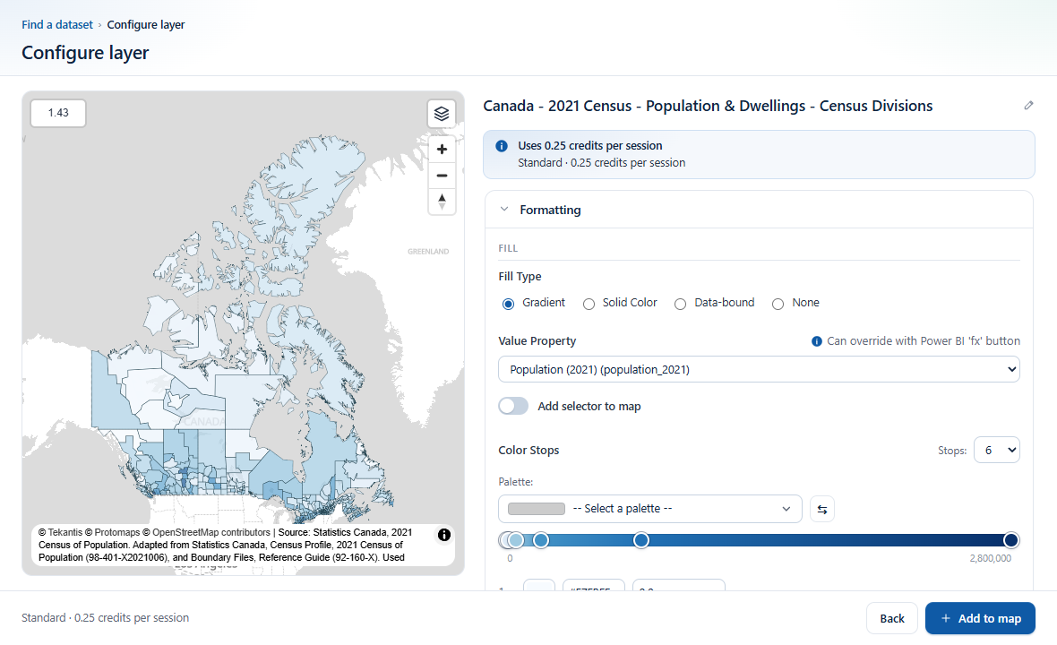
Task: Click the GREENLAND map label
Action: [428, 252]
